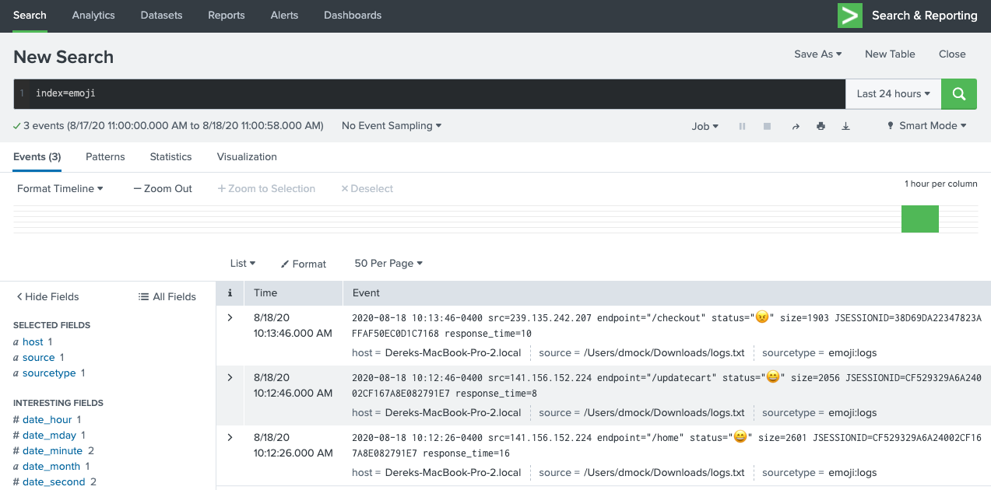
Task: Print the search results
Action: [x=821, y=126]
